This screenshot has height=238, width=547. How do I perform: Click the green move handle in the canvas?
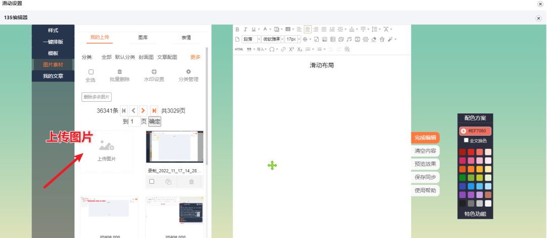(272, 166)
